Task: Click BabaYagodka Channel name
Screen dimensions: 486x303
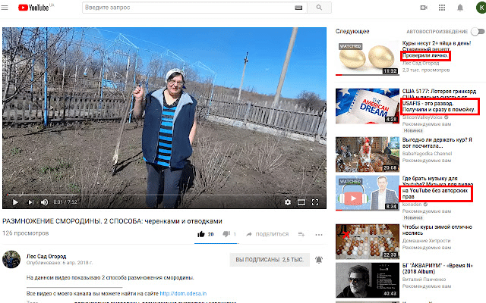Action: (427, 154)
